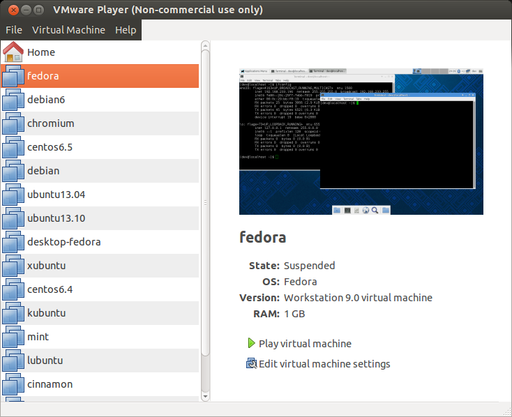Click the VM list scrollbar up arrow
This screenshot has height=417, width=512.
(205, 45)
